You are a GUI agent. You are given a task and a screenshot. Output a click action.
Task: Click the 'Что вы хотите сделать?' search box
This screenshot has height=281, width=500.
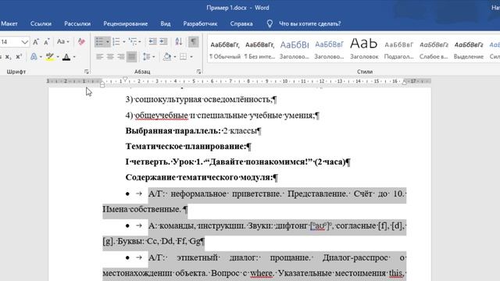[x=310, y=23]
